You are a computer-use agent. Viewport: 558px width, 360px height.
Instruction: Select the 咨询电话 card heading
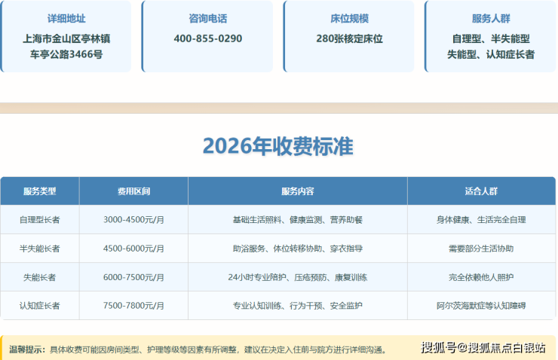(208, 19)
